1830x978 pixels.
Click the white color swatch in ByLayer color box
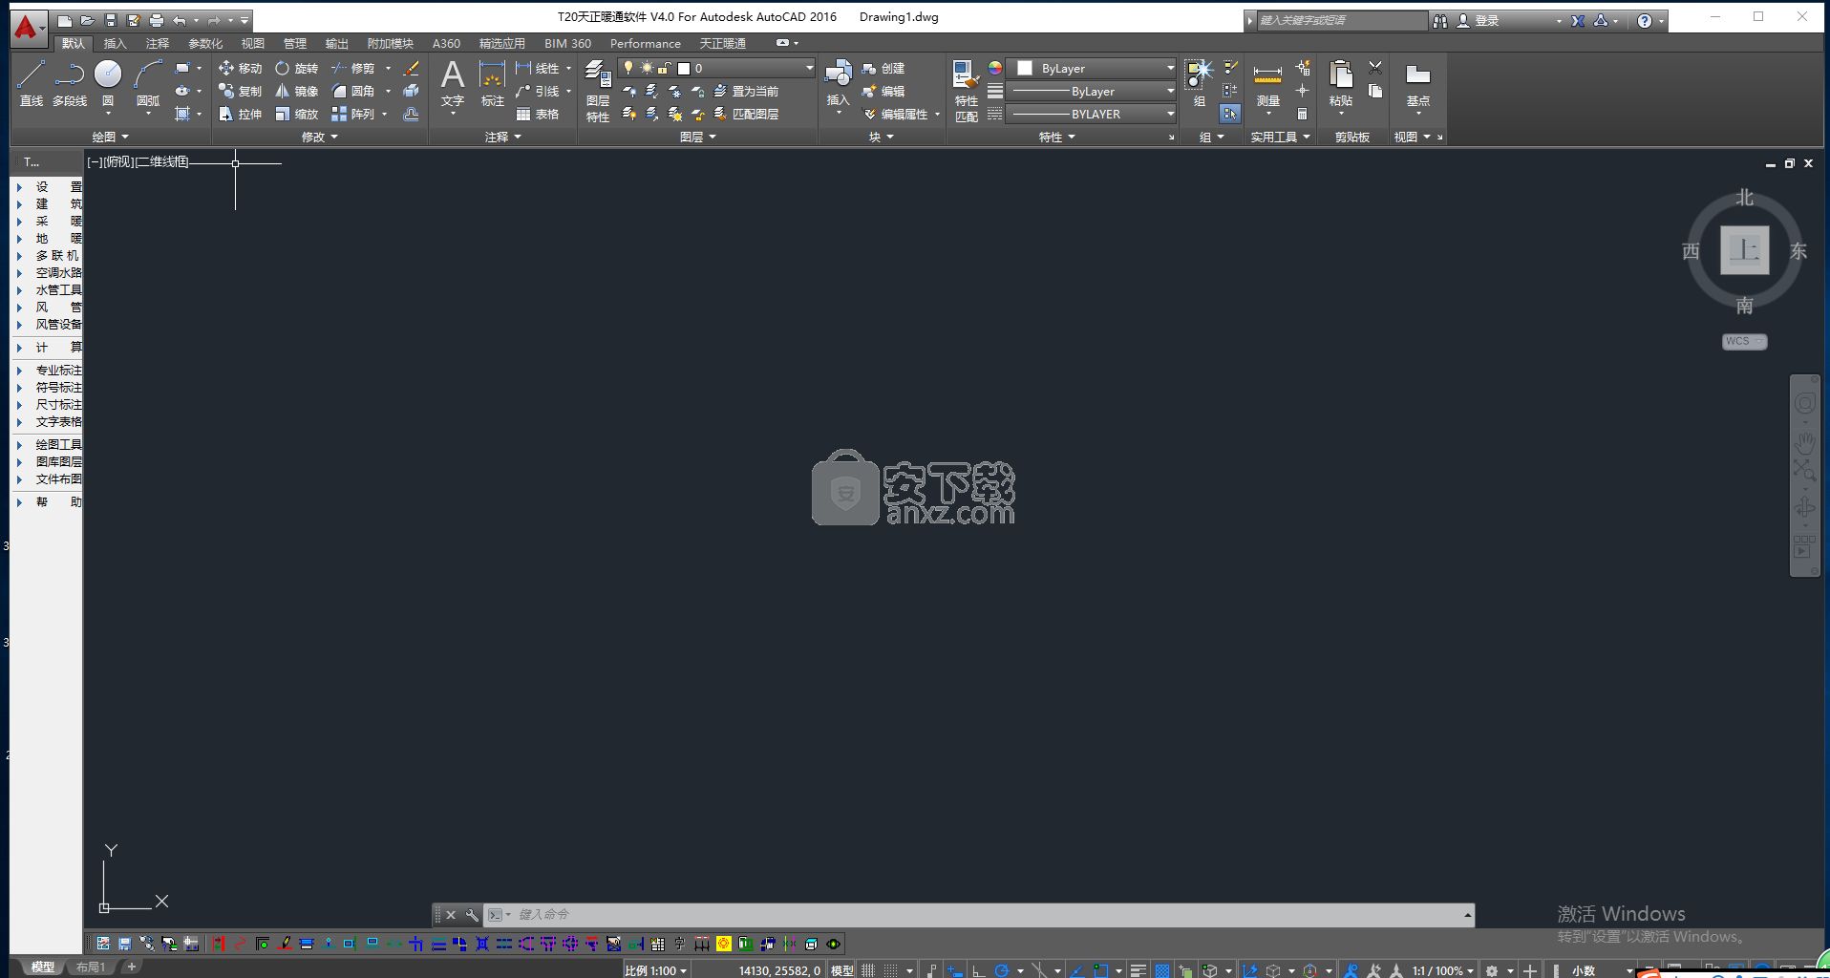tap(1025, 69)
